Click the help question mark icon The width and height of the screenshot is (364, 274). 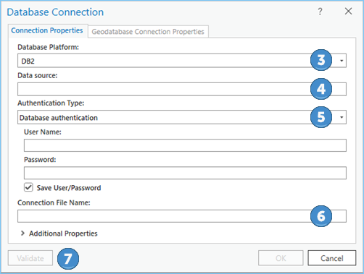click(320, 12)
